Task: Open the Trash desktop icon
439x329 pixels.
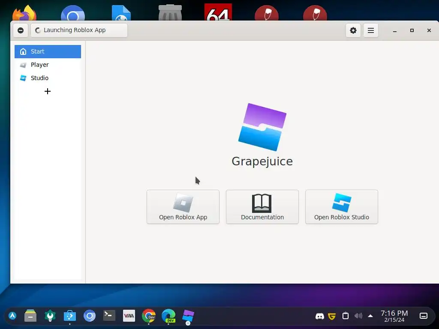Action: point(170,12)
